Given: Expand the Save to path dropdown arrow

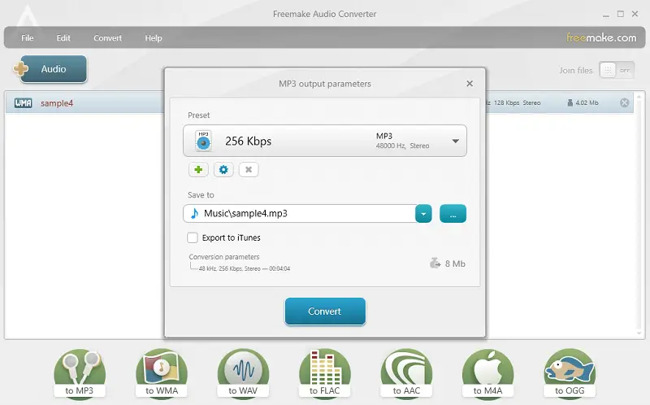Looking at the screenshot, I should coord(423,214).
